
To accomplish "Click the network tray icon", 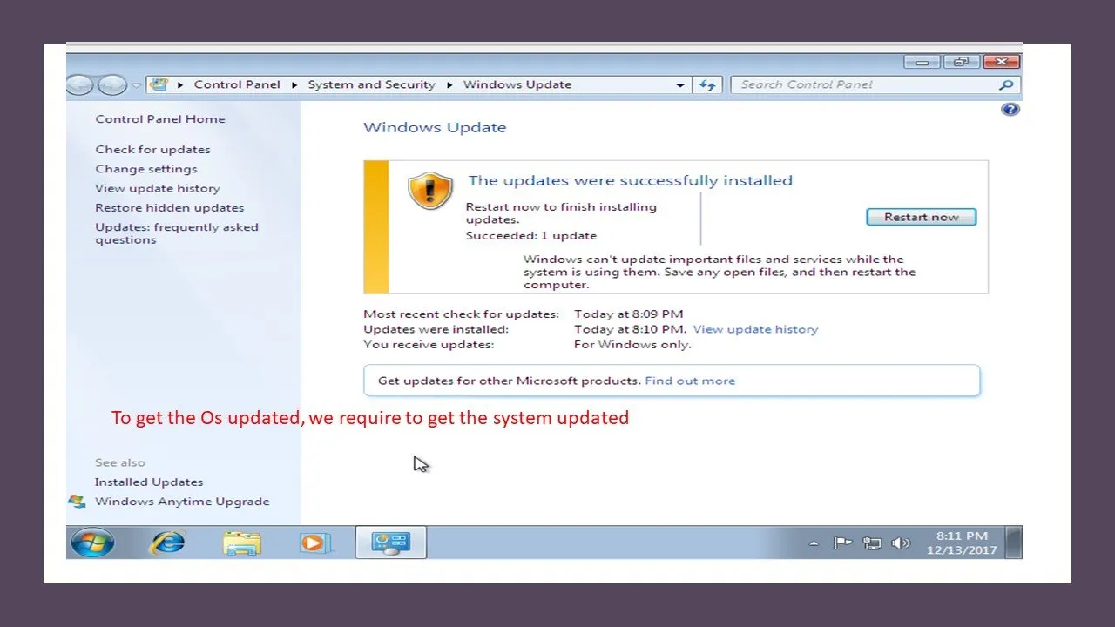I will [872, 543].
